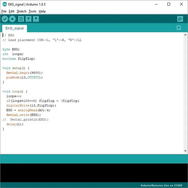Viewport: 188px width, 188px height.
Task: Click the 'int loops;' declaration
Action: point(13,54)
